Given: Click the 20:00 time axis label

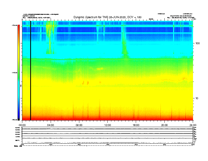Looking at the screenshot, I should click(x=164, y=125).
